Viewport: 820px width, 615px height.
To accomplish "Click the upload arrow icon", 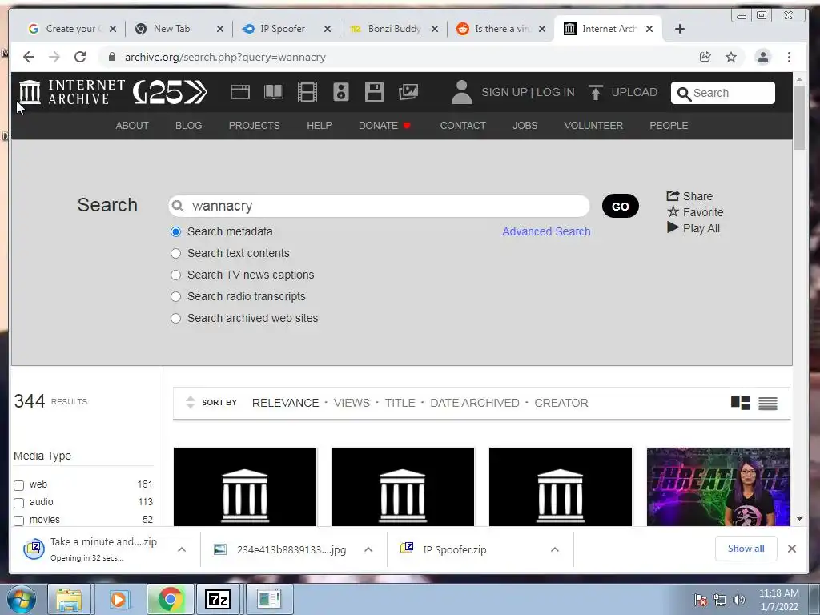I will coord(595,92).
